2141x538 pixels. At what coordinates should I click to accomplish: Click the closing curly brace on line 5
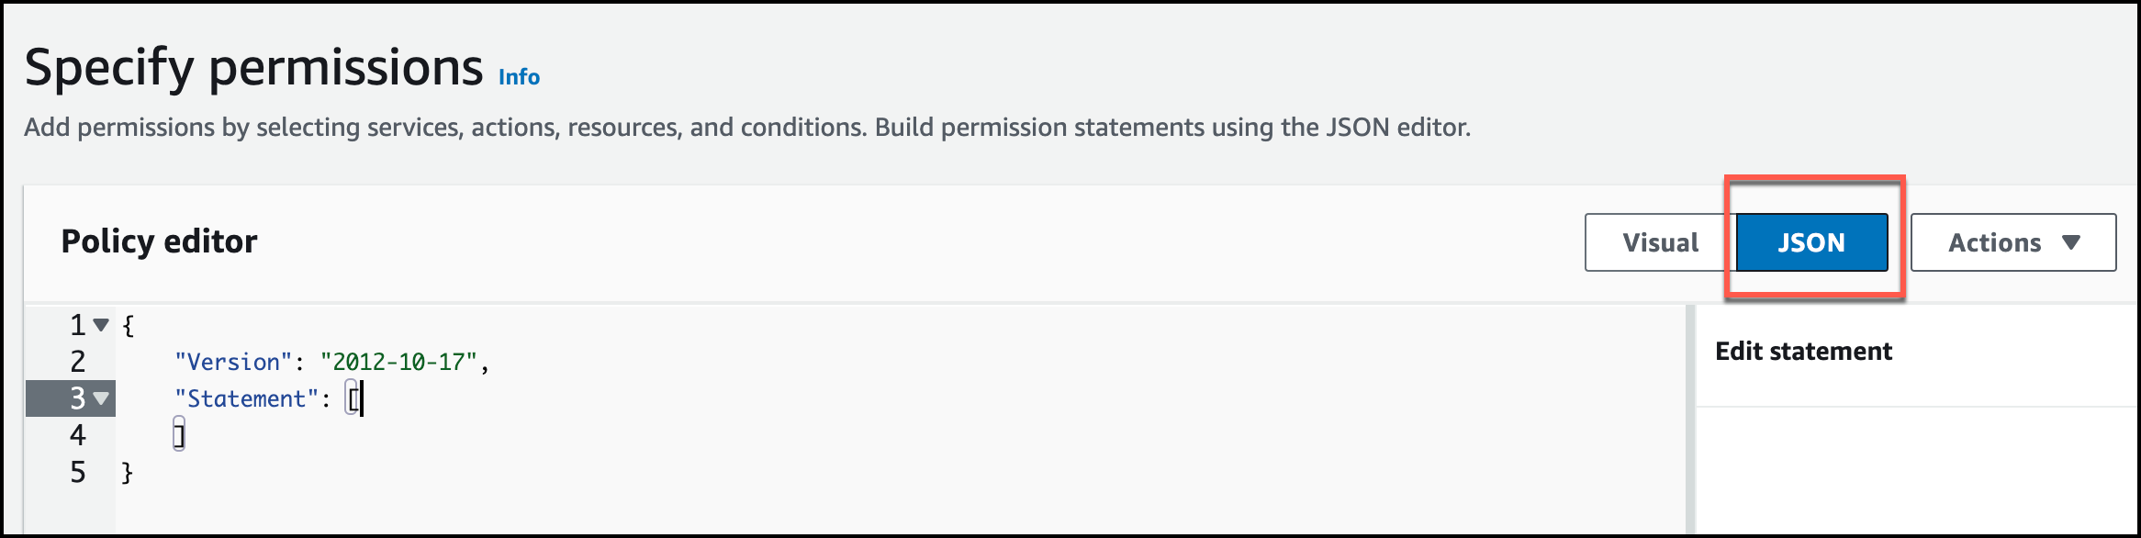(x=128, y=472)
